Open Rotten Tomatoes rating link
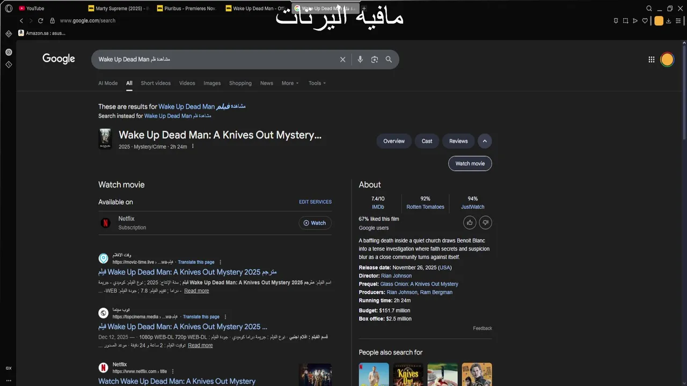 (425, 207)
